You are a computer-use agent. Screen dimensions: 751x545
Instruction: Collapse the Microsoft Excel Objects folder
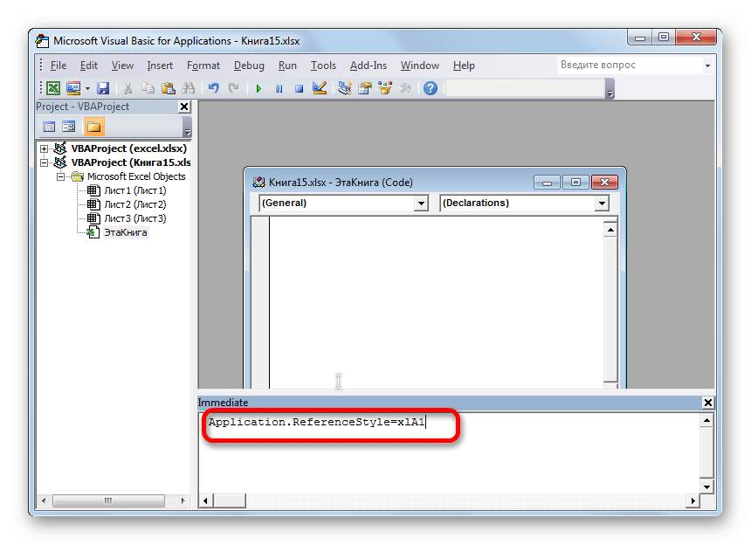pos(61,176)
